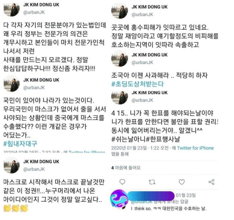
Task: Click the 01월 23일 date on the reply
Action: (186, 195)
